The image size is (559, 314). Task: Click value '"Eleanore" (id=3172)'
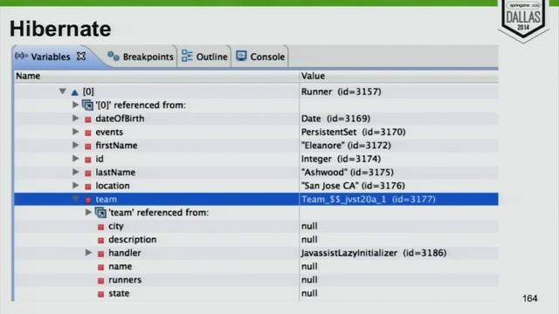point(346,146)
